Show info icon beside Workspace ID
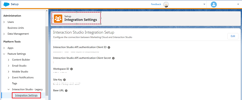The image size is (242, 100). [71, 69]
